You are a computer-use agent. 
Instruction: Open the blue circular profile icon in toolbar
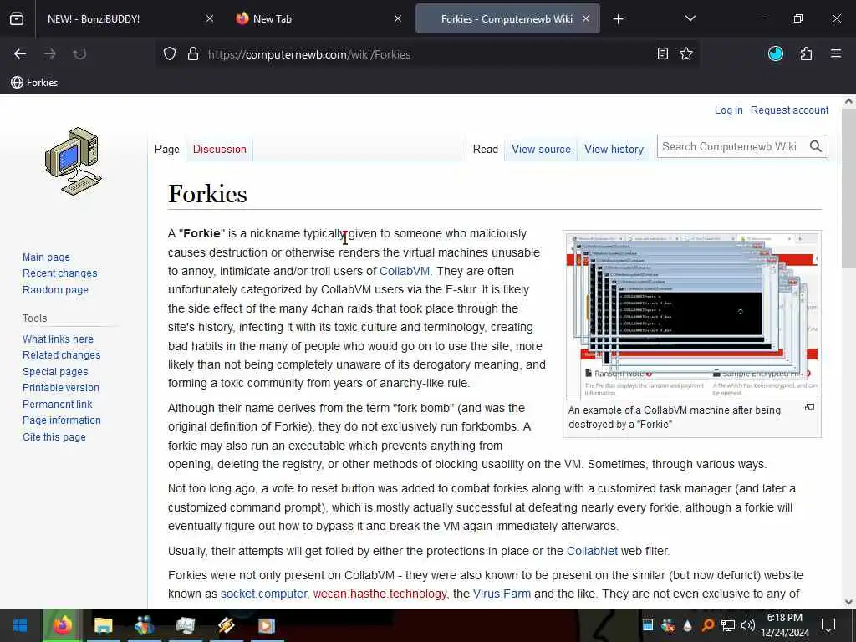(x=775, y=53)
